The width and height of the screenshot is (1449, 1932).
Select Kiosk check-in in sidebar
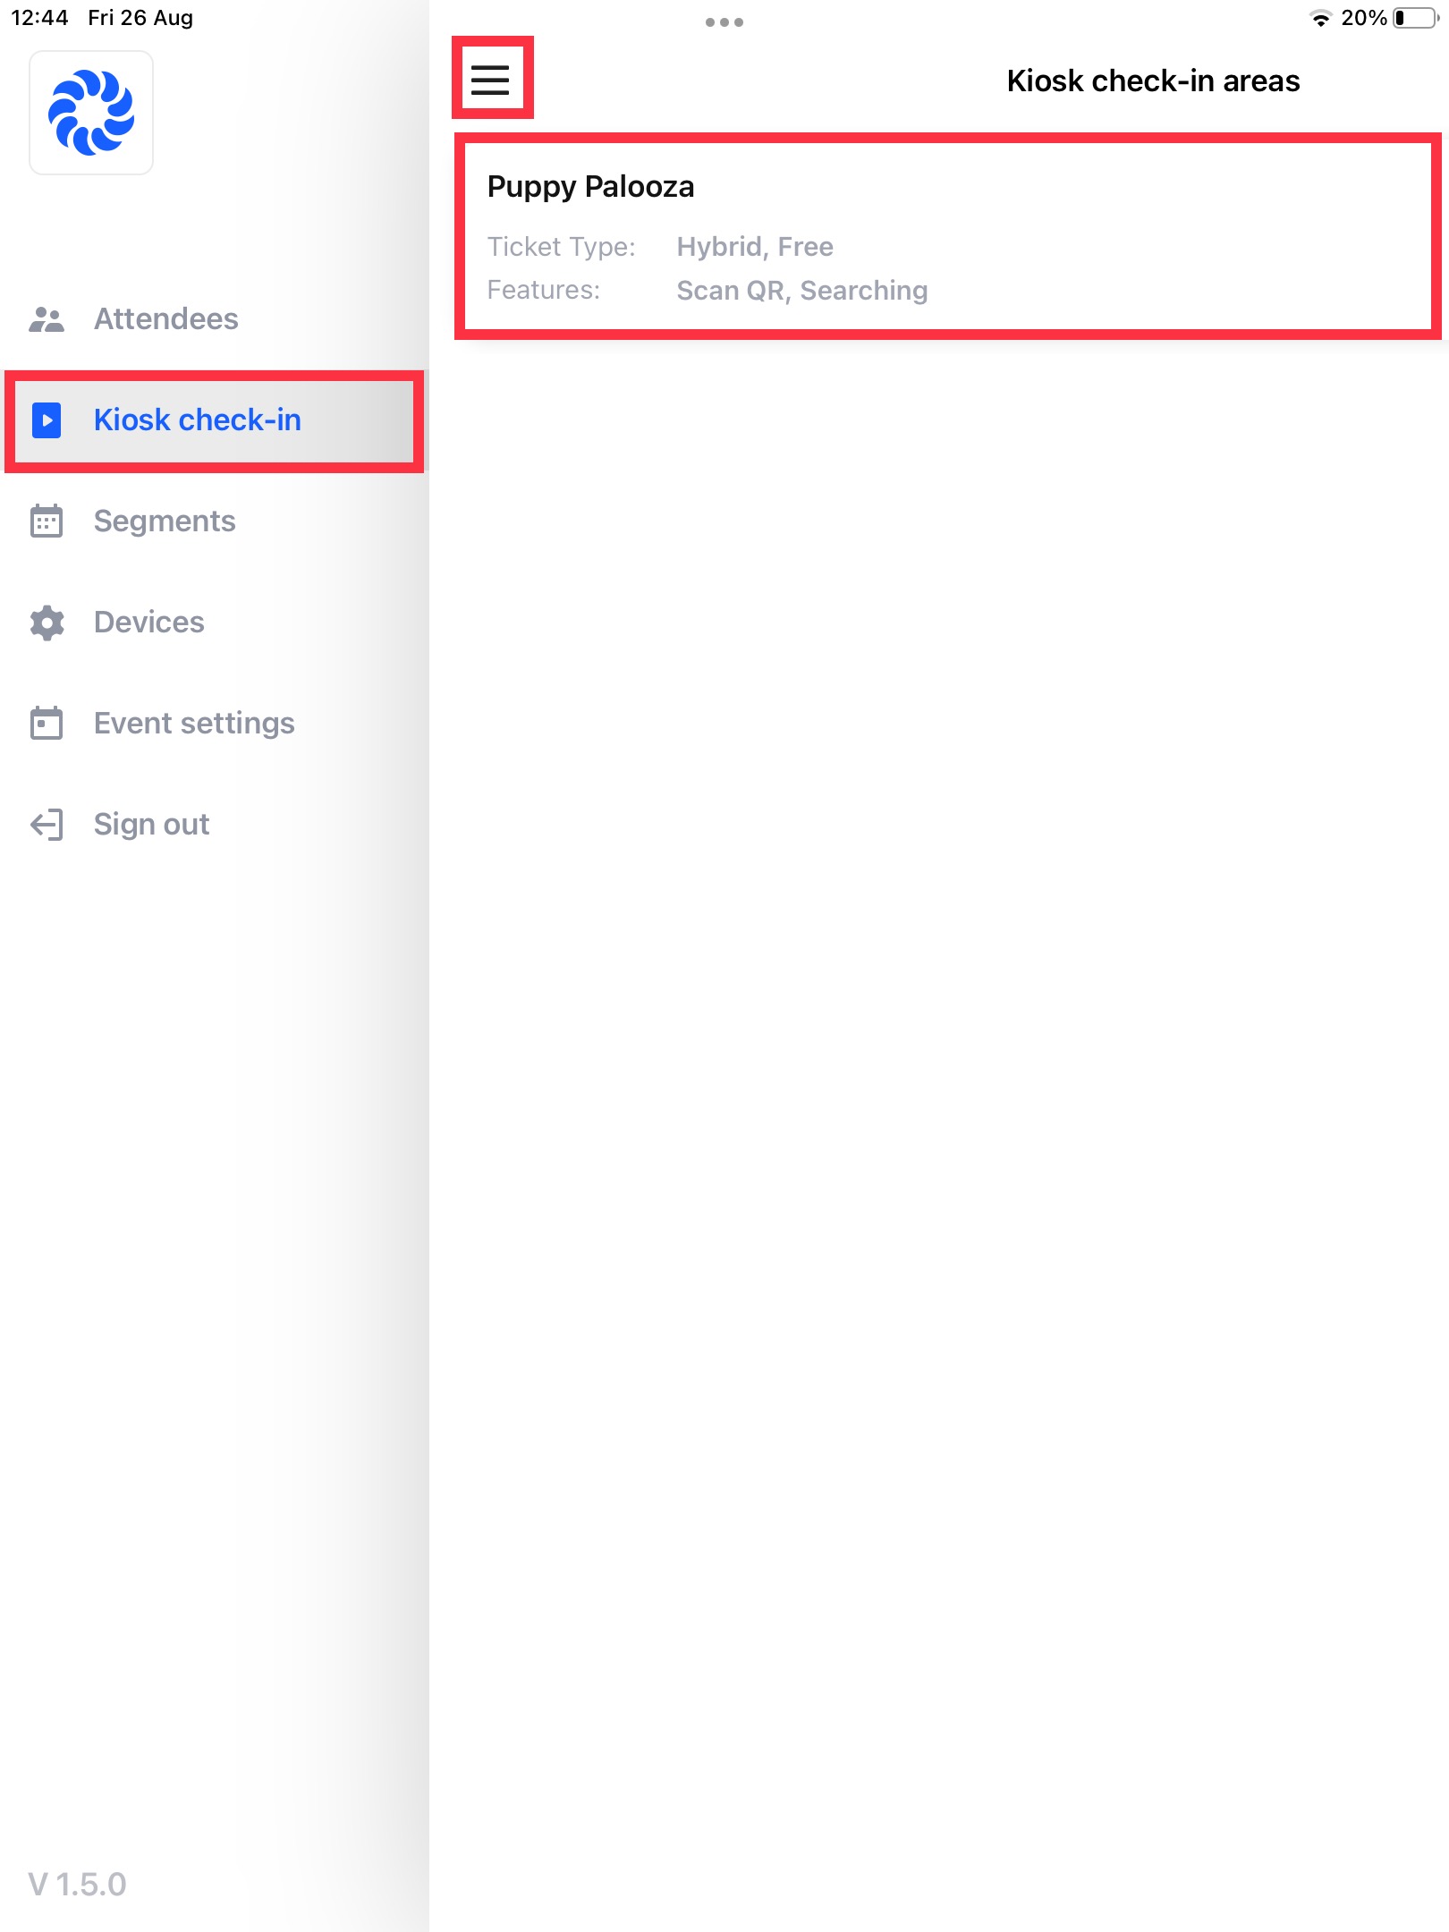(215, 420)
